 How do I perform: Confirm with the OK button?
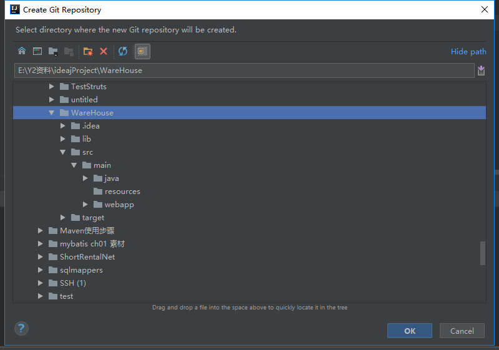coord(410,331)
